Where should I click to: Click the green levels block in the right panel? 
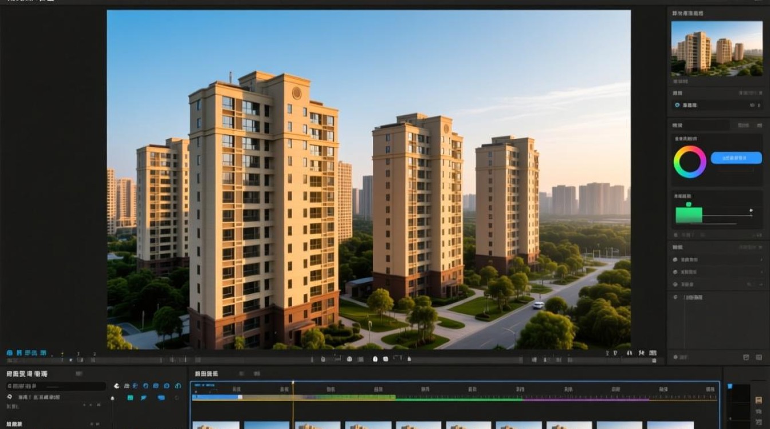point(689,215)
